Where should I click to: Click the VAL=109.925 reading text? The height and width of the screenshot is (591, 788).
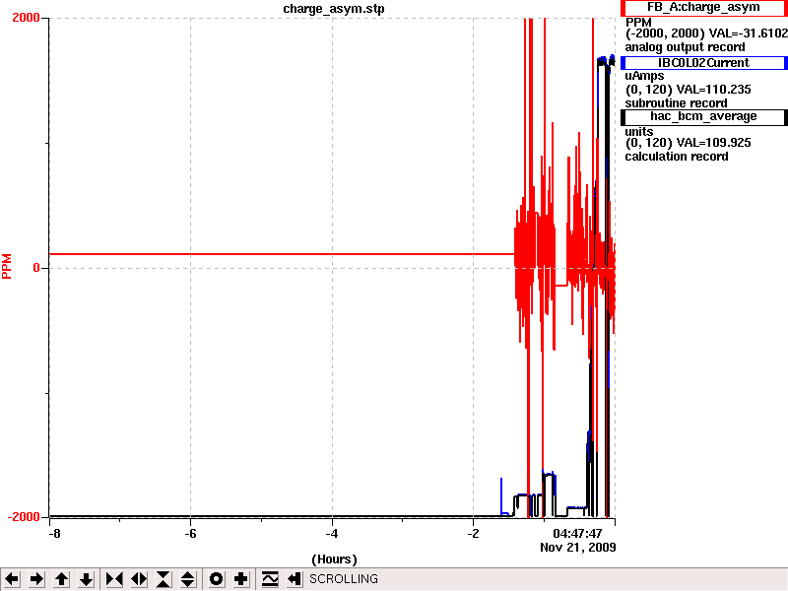point(713,143)
